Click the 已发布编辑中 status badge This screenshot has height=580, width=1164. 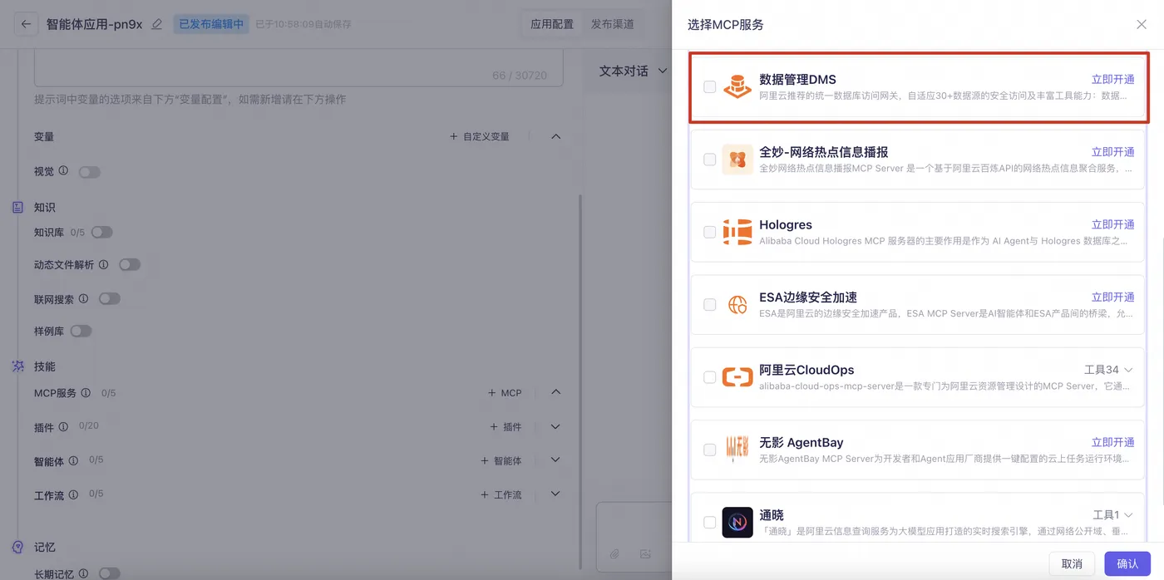pyautogui.click(x=211, y=24)
